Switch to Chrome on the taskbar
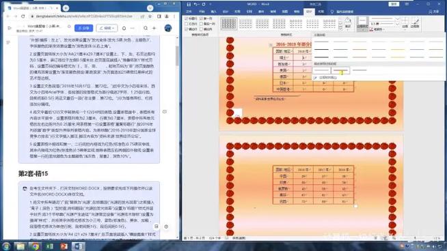This screenshot has width=447, height=251. [35, 246]
